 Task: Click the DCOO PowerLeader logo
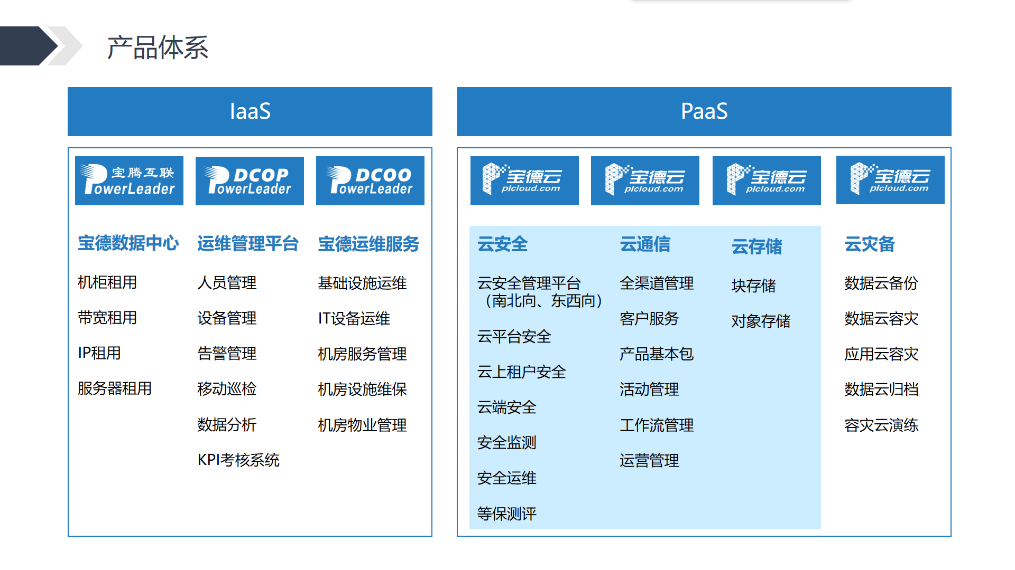370,180
